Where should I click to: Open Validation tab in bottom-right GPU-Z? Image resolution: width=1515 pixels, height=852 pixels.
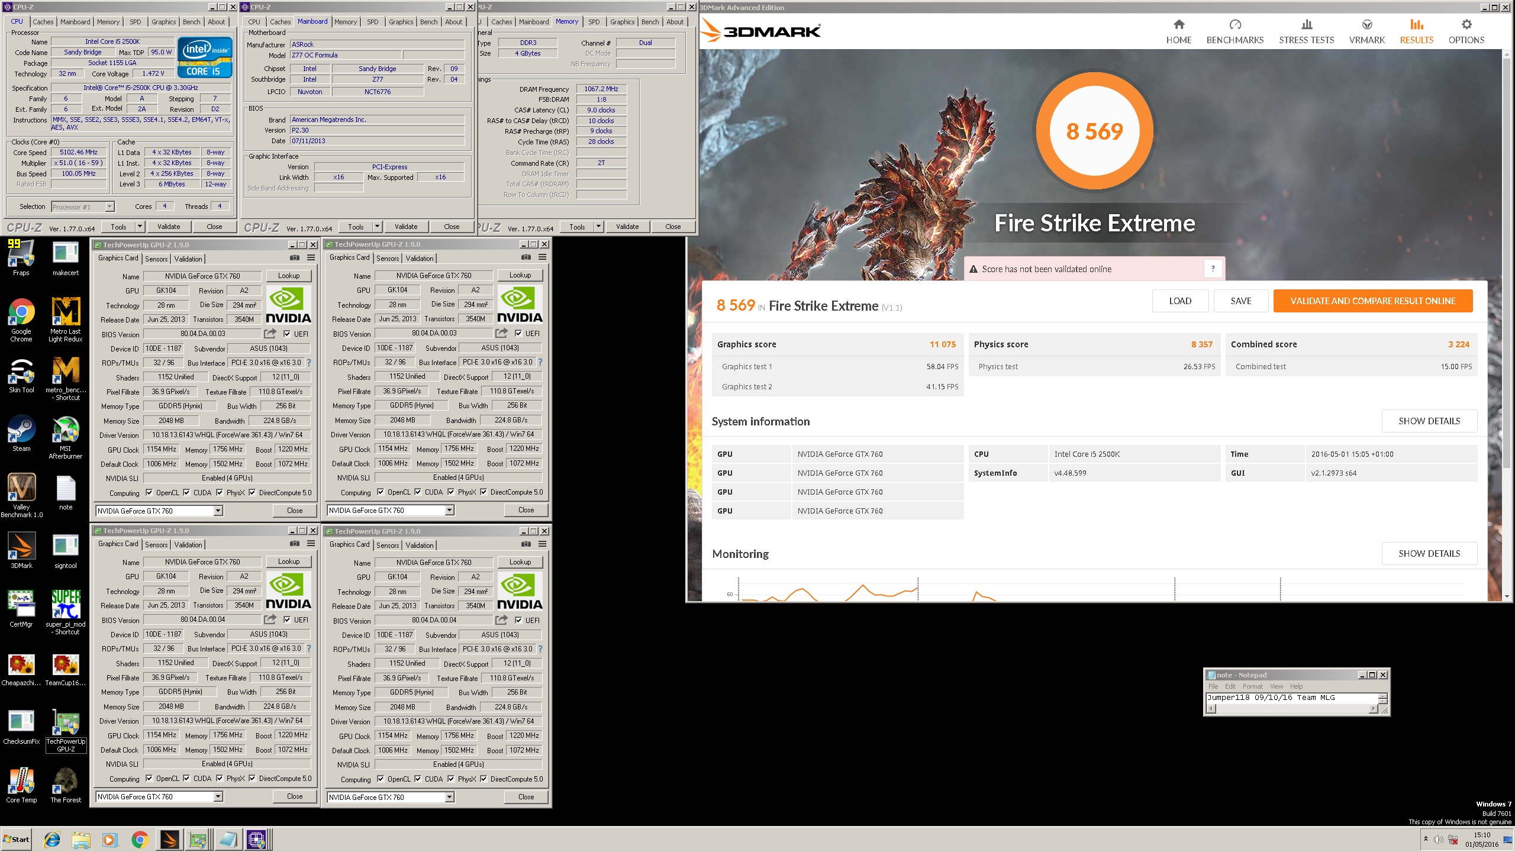420,546
